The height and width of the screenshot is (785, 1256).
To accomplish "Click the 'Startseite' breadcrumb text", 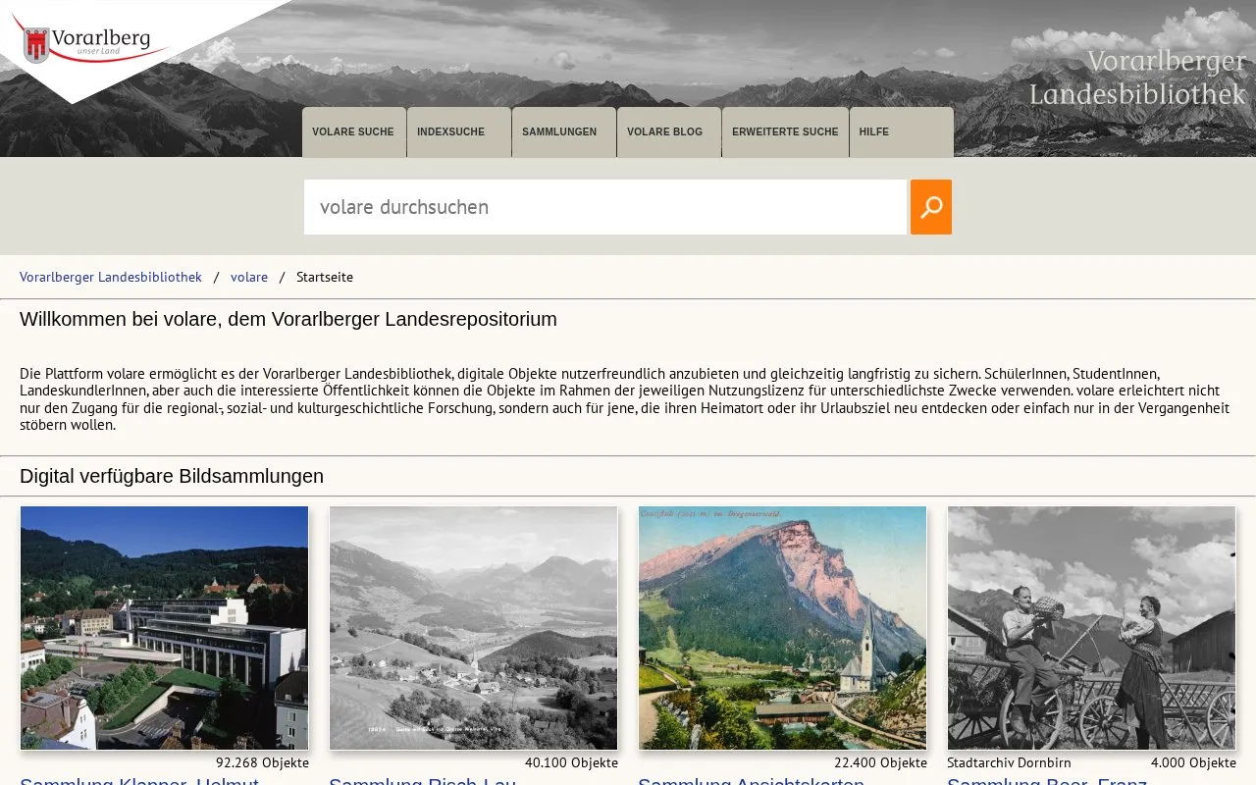I will click(x=325, y=277).
